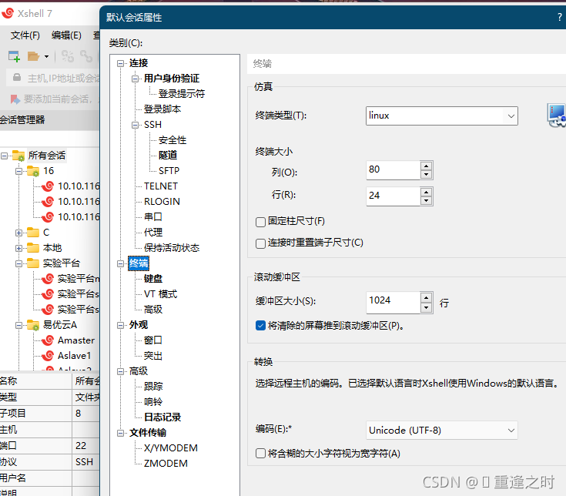Increase the 缓冲区大小 value
566x496 pixels.
pos(427,297)
